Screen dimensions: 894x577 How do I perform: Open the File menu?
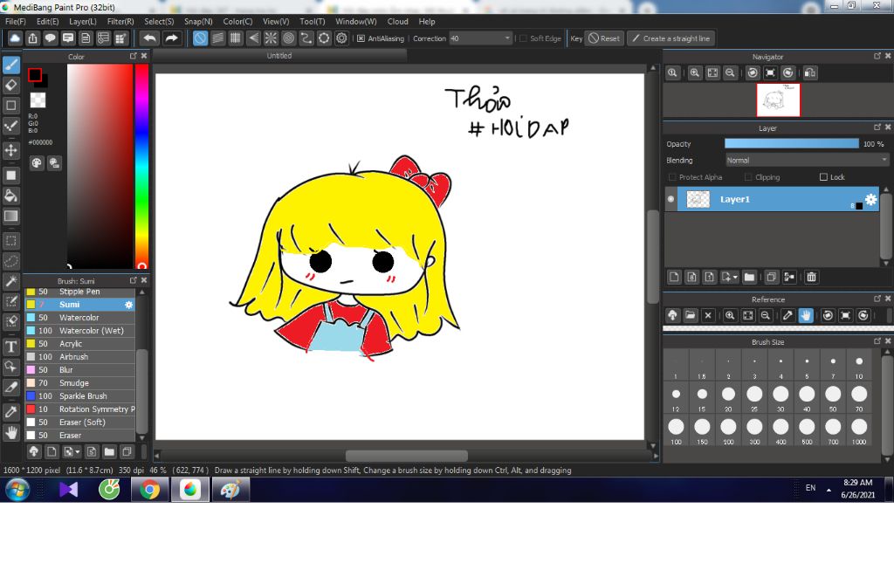16,21
